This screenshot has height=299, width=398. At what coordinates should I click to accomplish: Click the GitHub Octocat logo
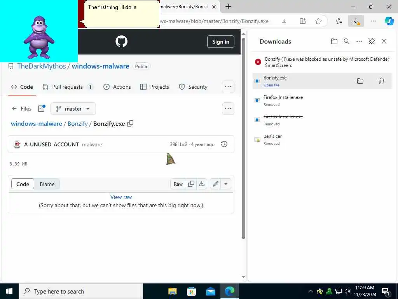pyautogui.click(x=121, y=41)
